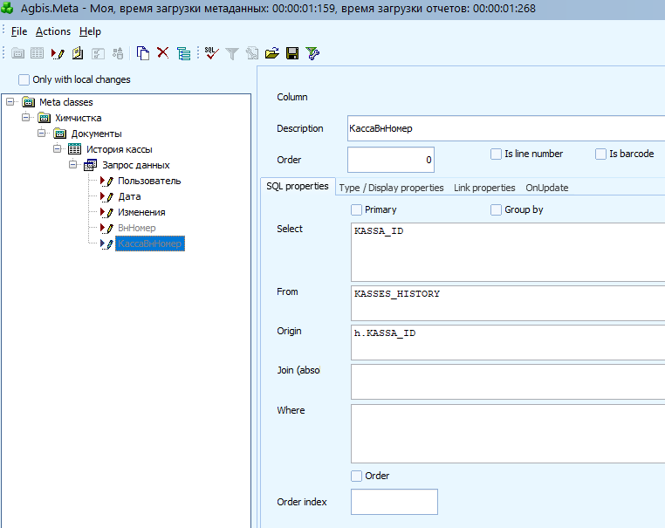Select the Запрос данных tree node label
The image size is (665, 528).
pos(136,166)
